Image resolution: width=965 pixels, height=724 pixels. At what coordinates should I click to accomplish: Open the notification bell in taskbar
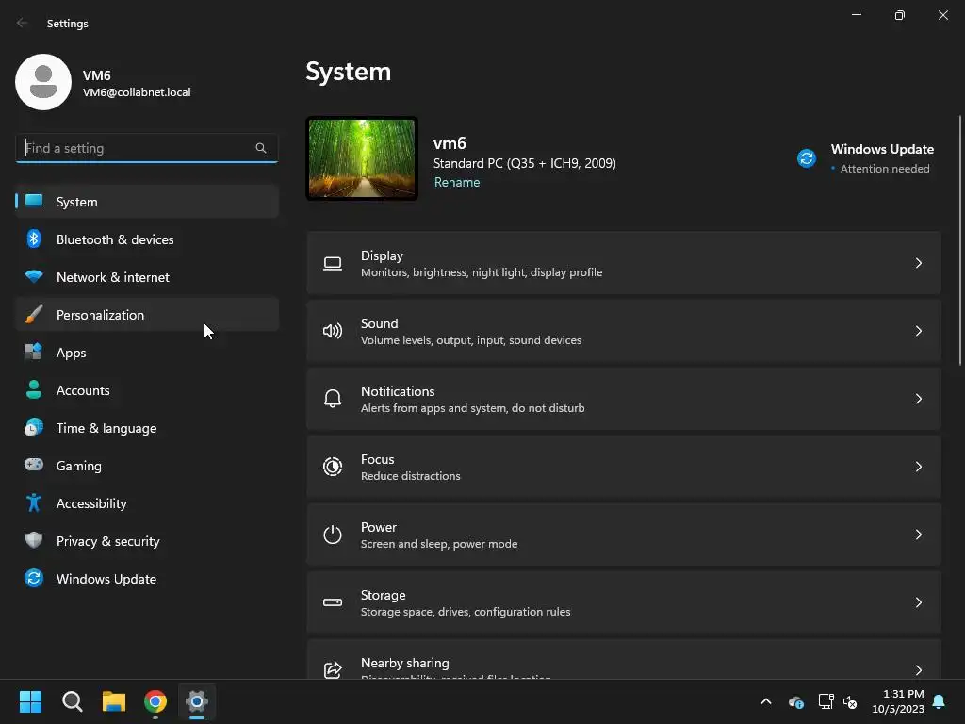pyautogui.click(x=940, y=701)
